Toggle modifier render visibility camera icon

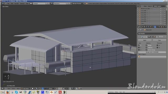coord(149,37)
